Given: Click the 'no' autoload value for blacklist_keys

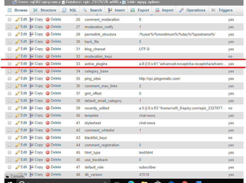Looking at the screenshot, I should [x=230, y=138].
